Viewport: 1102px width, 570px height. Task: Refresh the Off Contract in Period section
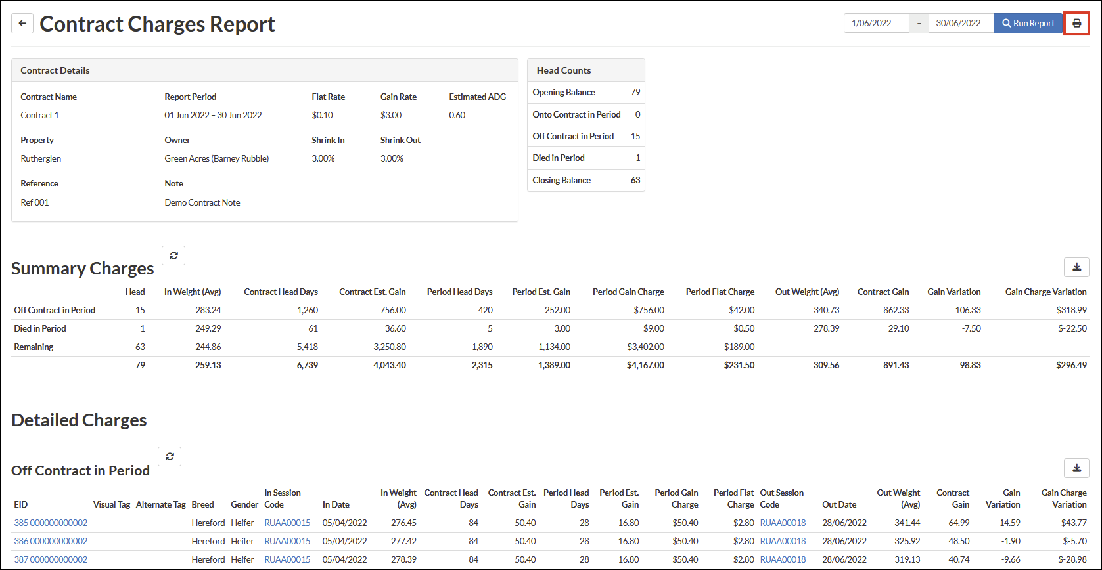coord(170,456)
